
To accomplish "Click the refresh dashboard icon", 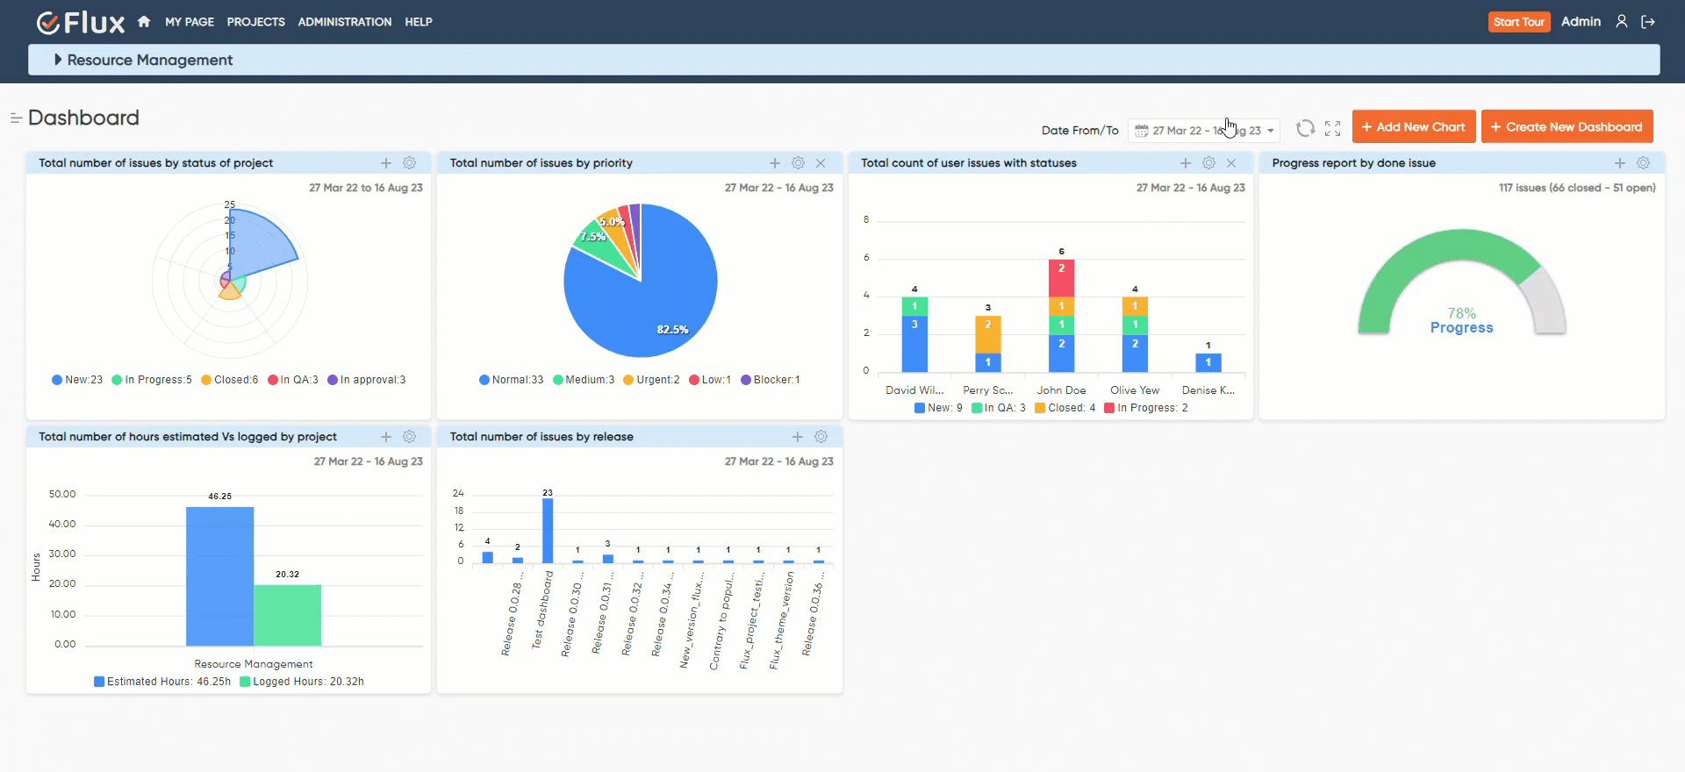I will pyautogui.click(x=1305, y=128).
